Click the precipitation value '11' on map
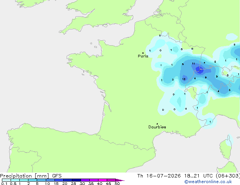This screenshot has width=240, height=185. point(193,64)
